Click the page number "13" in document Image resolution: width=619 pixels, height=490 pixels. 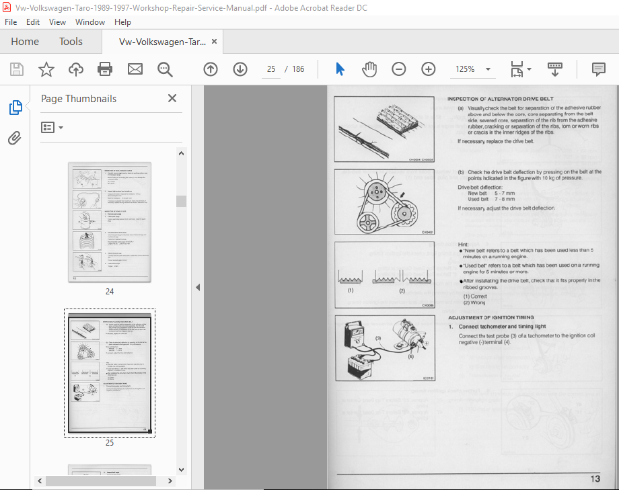[x=595, y=479]
